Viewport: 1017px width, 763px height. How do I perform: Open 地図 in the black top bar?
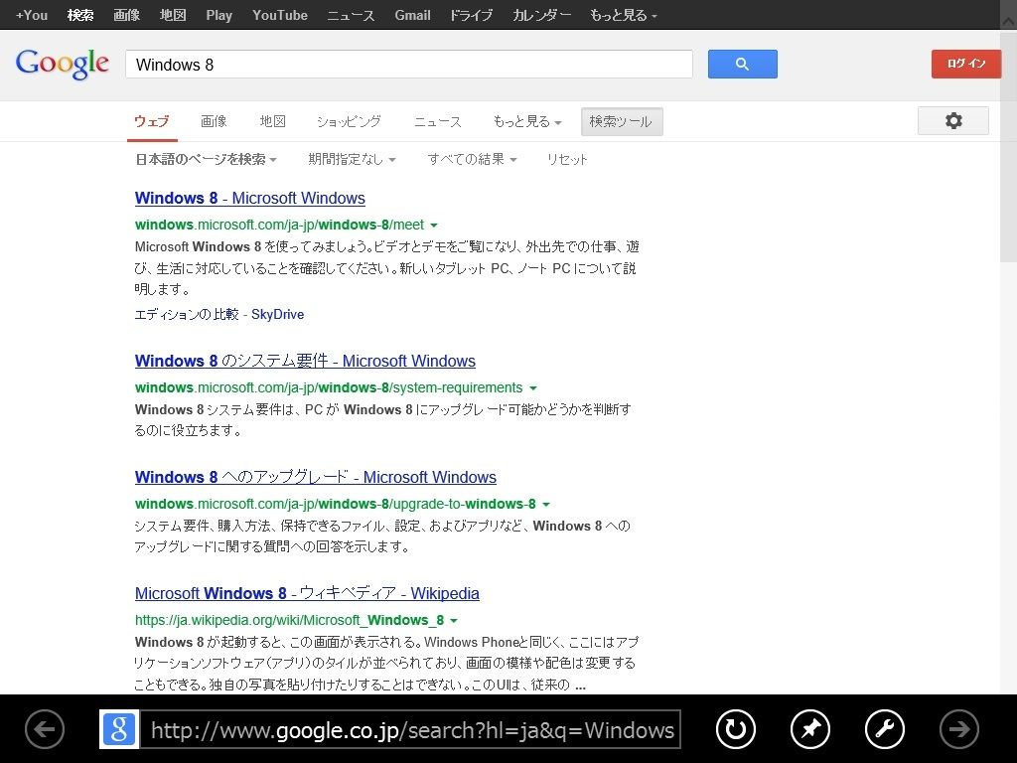click(173, 15)
